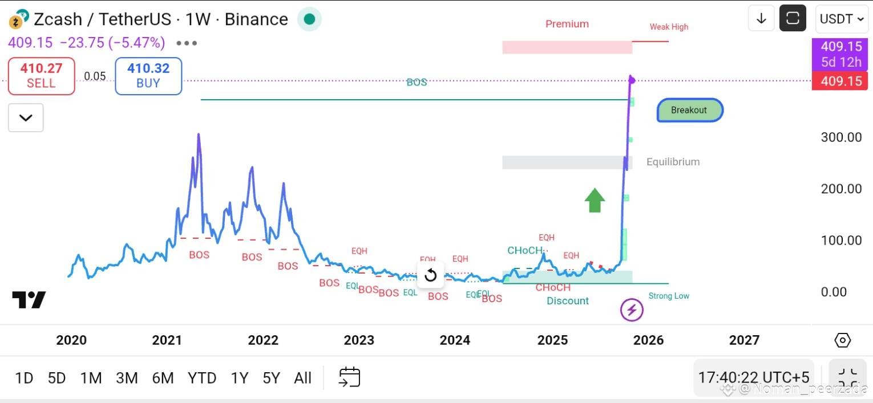Click the 410.32 BUY button
873x403 pixels.
(x=148, y=76)
